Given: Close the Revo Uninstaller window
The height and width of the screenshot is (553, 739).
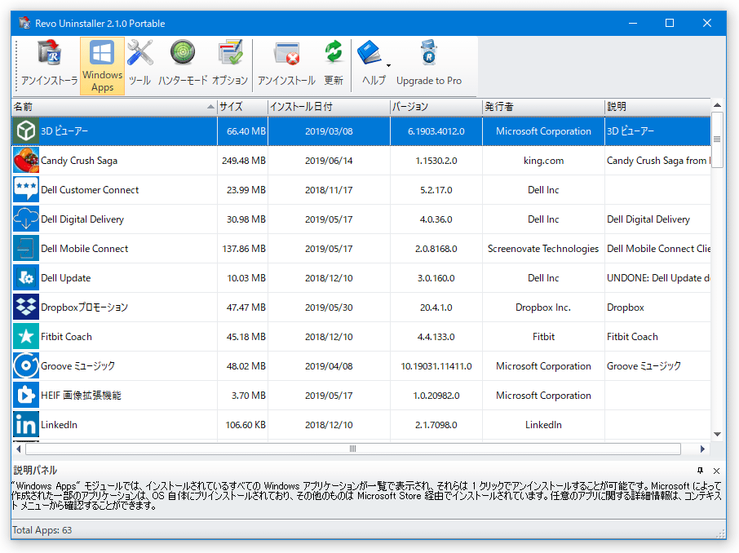Looking at the screenshot, I should coord(707,23).
